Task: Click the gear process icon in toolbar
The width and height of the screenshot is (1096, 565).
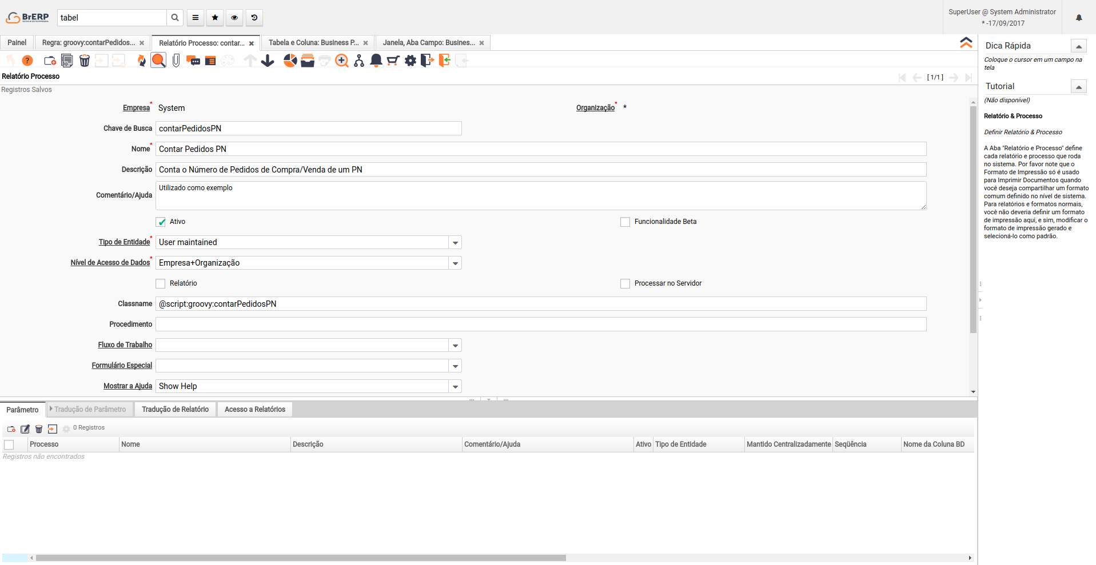Action: (410, 61)
